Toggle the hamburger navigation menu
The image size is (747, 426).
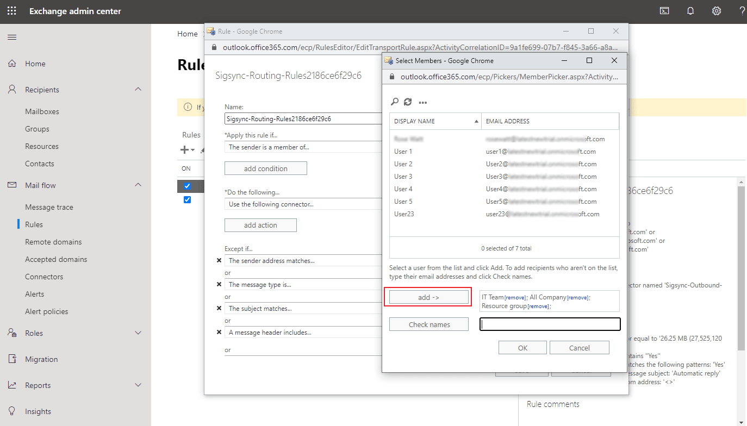point(11,37)
